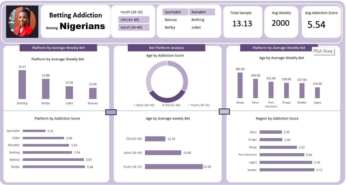The height and width of the screenshot is (185, 346).
Task: Select the Ibadan bar showing 327.00
Action: [x=302, y=91]
